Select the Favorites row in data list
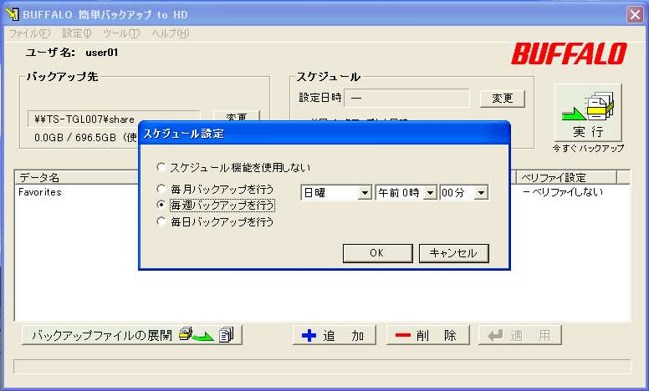649x391 pixels. 40,192
